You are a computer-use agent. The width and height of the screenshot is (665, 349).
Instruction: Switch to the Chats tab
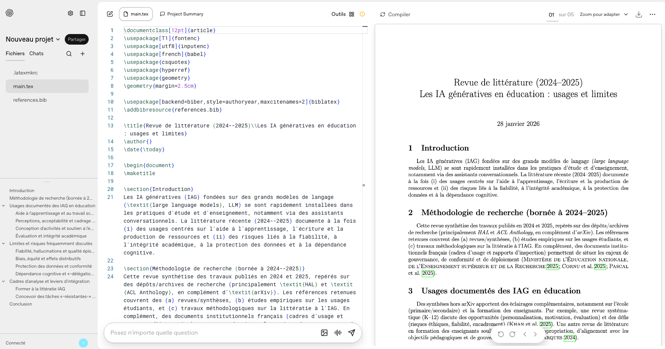point(36,53)
